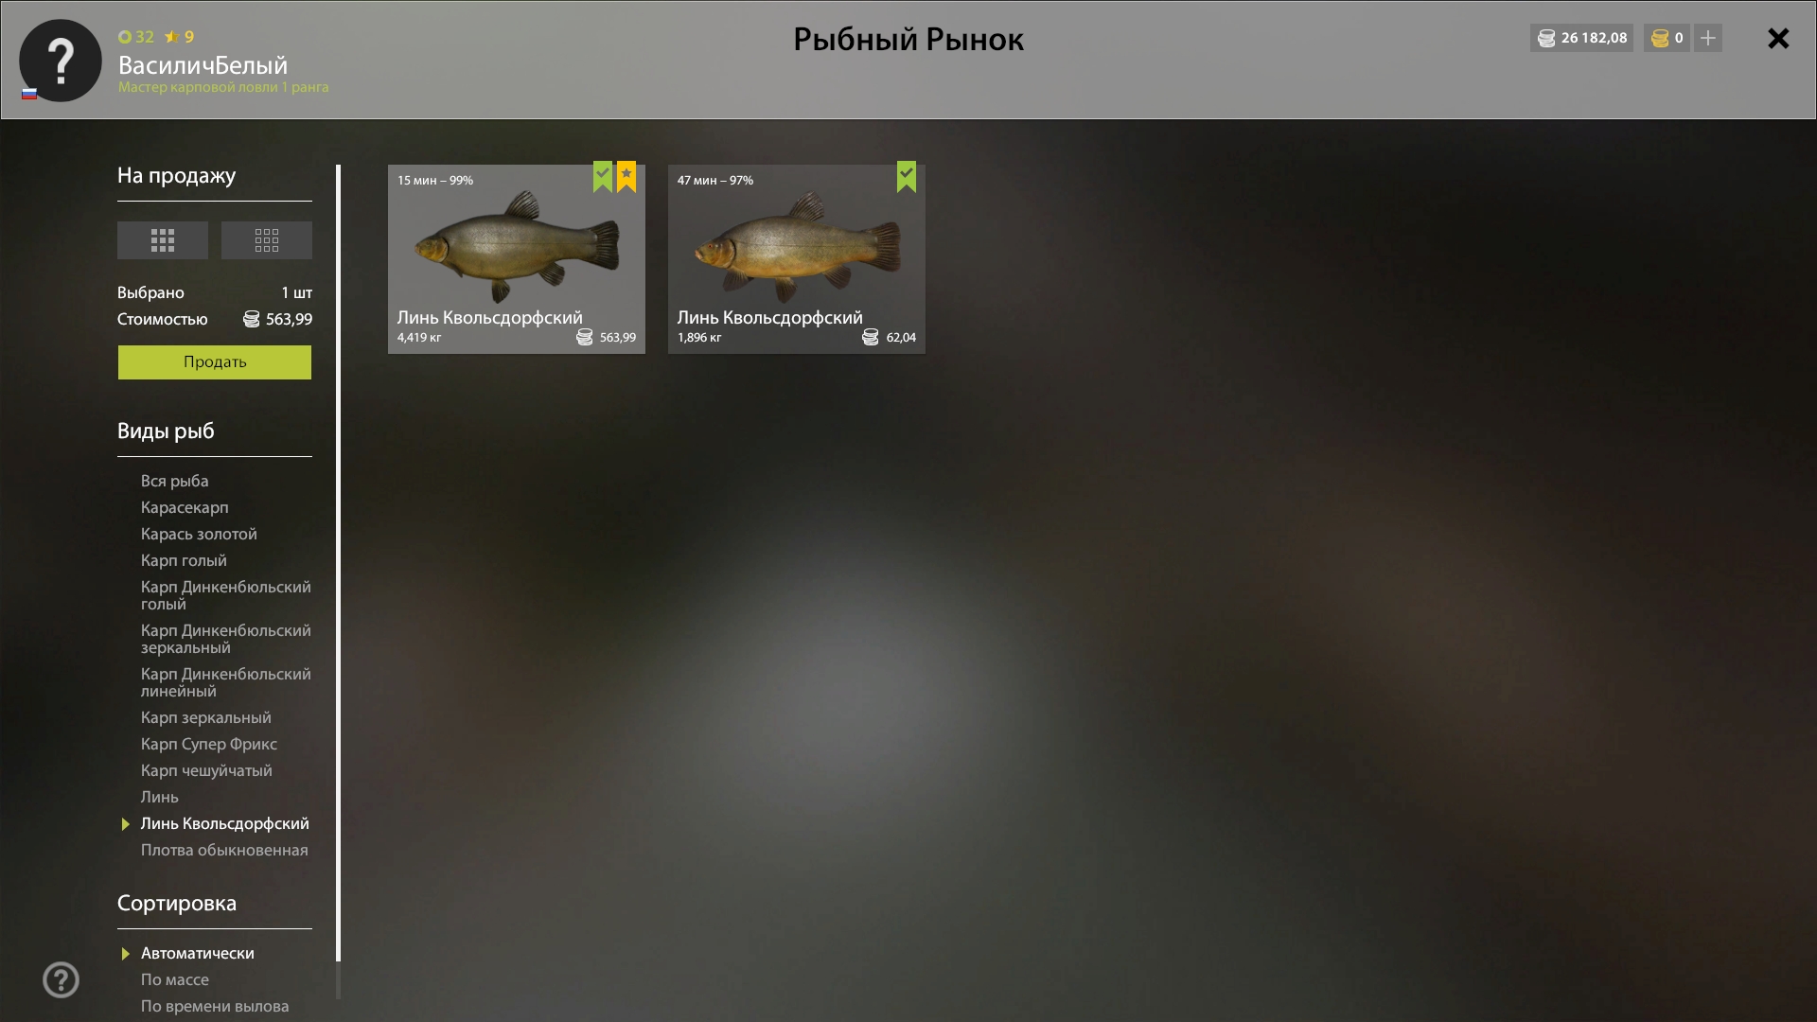Click the gold star trophy badge on first tench
Screen dimensions: 1817x1022
point(626,176)
